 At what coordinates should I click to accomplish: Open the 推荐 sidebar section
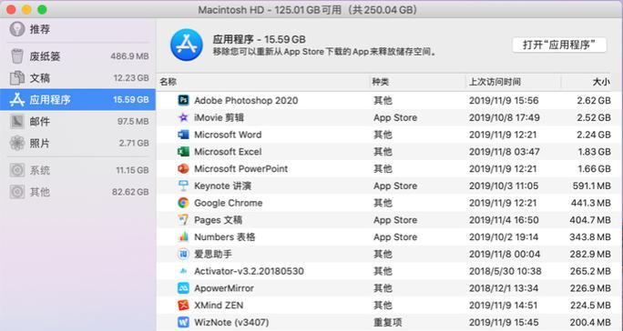click(78, 29)
